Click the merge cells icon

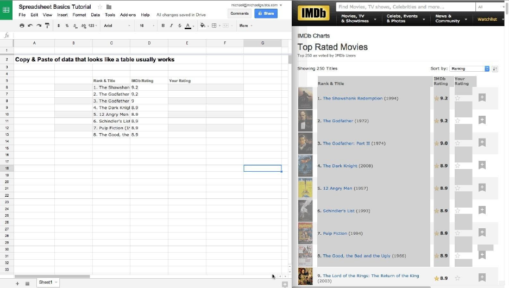pyautogui.click(x=225, y=26)
